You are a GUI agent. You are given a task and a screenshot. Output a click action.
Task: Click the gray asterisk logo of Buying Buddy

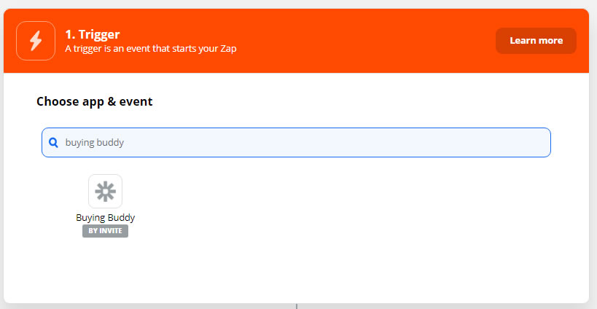[105, 191]
